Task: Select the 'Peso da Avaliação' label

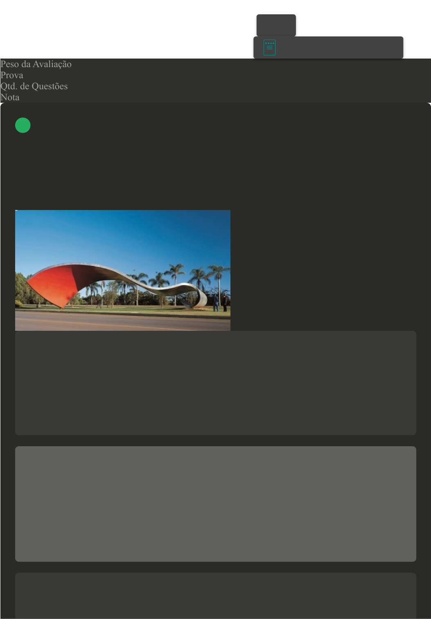Action: pos(36,64)
